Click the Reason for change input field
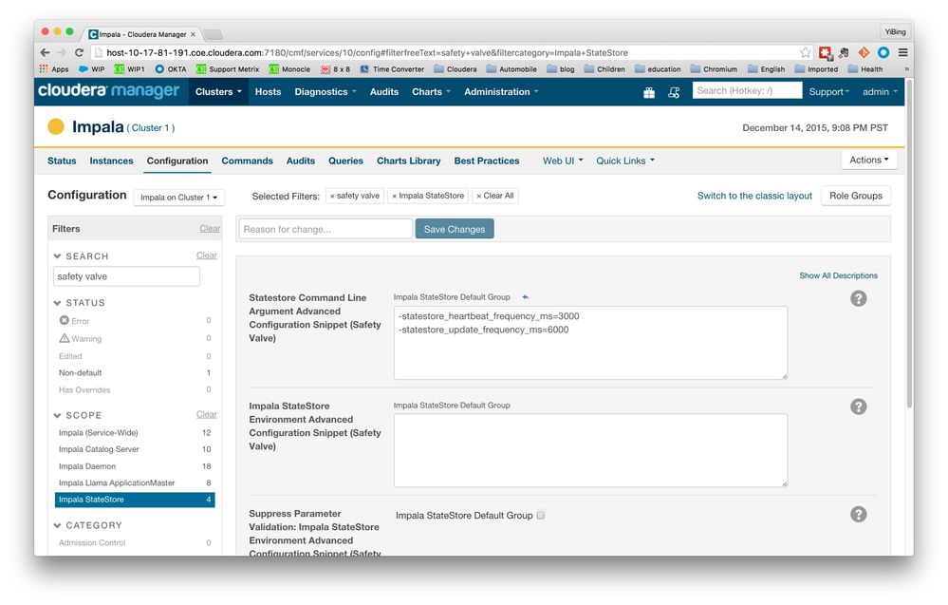 (325, 229)
